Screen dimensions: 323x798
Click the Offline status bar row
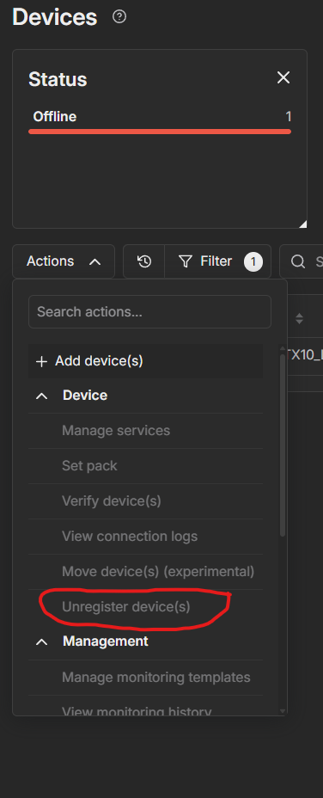coord(160,123)
